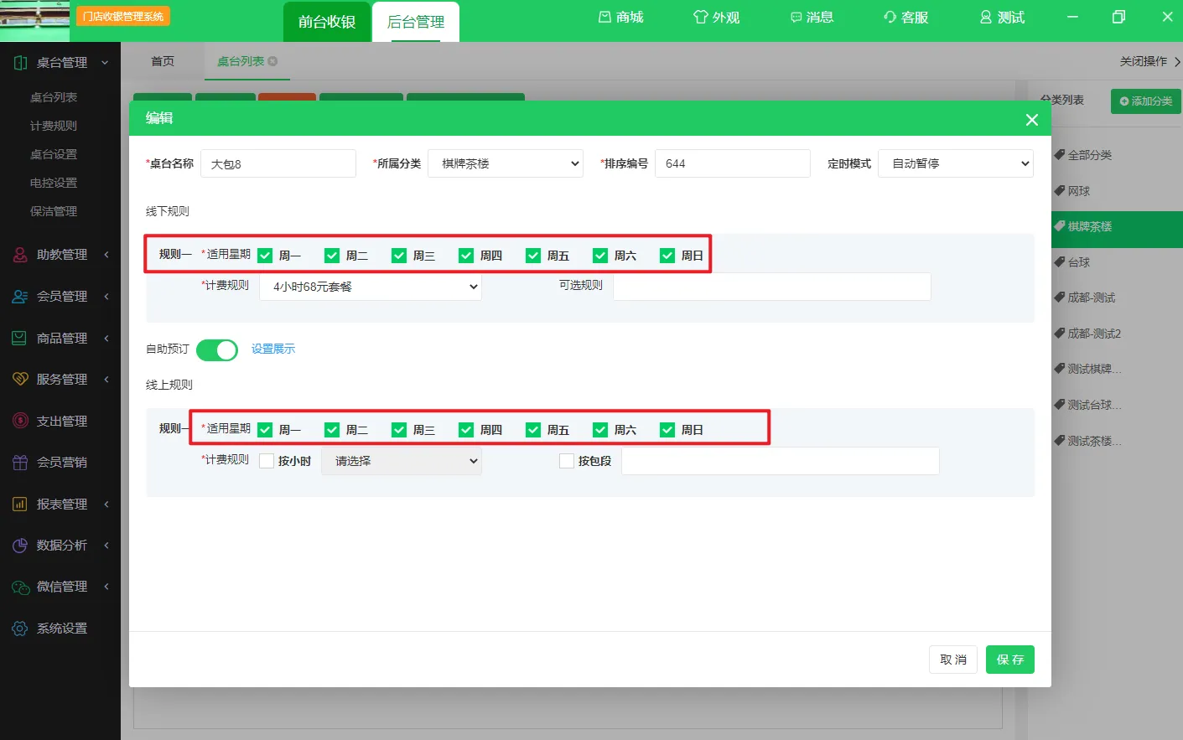Click the 测试 user account icon

(x=986, y=17)
